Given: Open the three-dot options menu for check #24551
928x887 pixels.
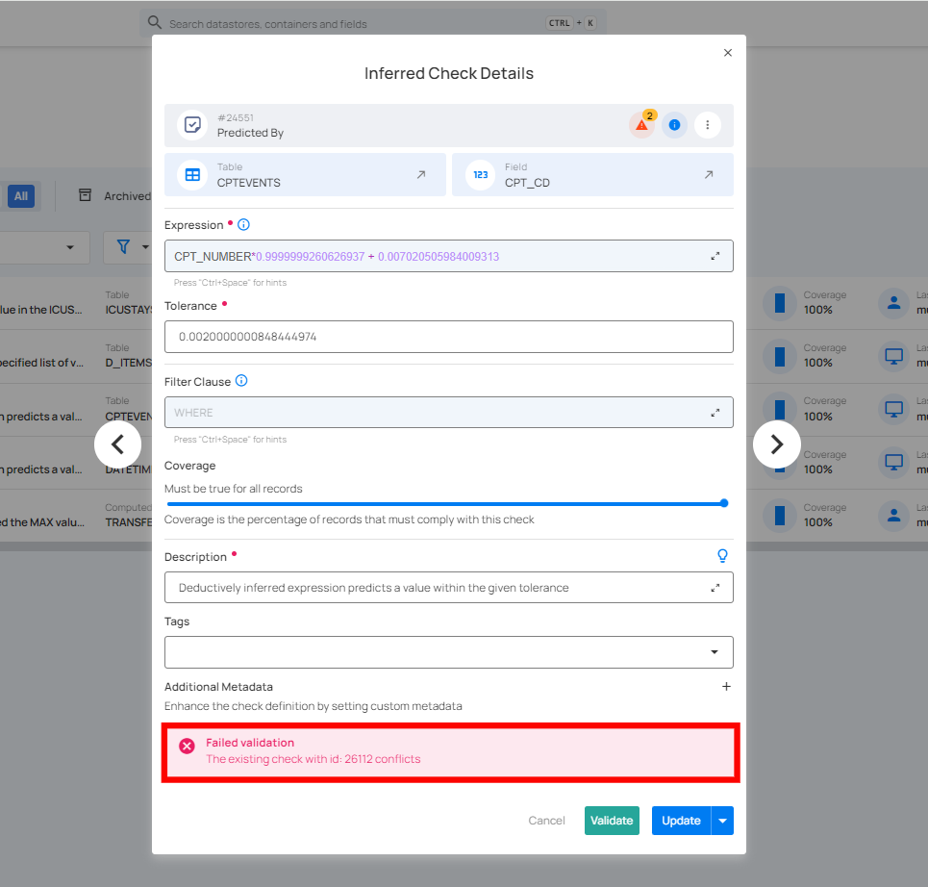Looking at the screenshot, I should pos(707,125).
